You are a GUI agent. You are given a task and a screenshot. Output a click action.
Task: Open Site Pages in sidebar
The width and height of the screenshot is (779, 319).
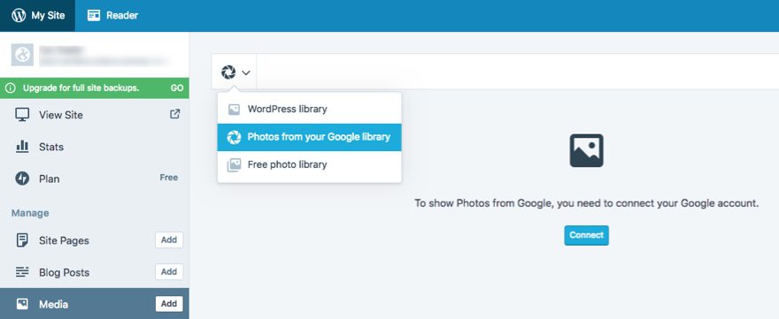[x=65, y=240]
